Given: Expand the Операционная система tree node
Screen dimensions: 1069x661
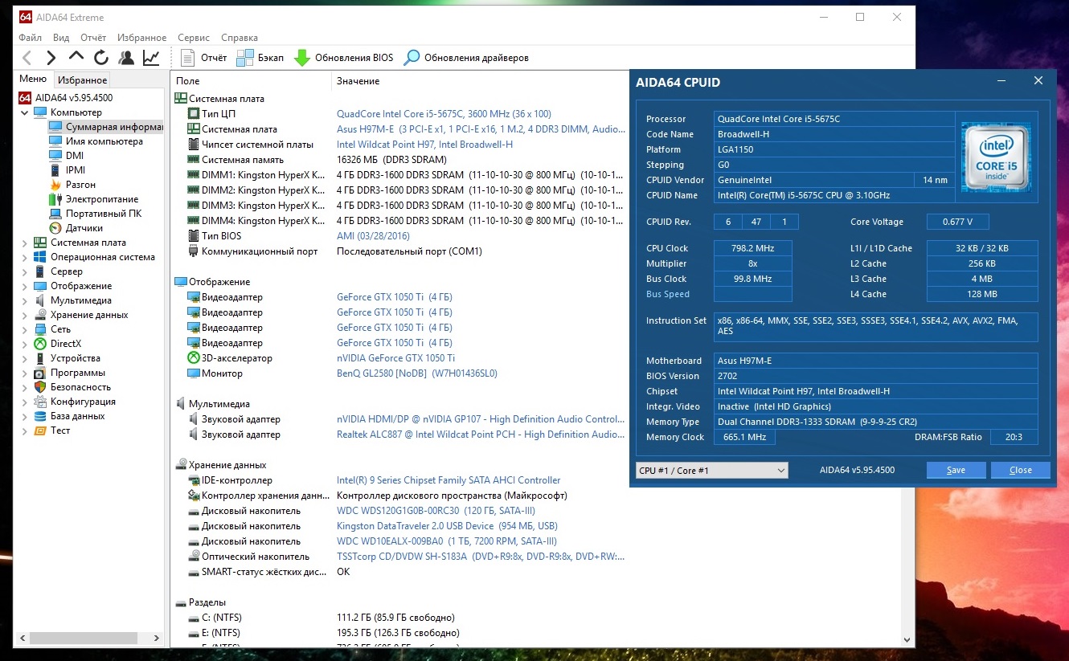Looking at the screenshot, I should [x=24, y=257].
